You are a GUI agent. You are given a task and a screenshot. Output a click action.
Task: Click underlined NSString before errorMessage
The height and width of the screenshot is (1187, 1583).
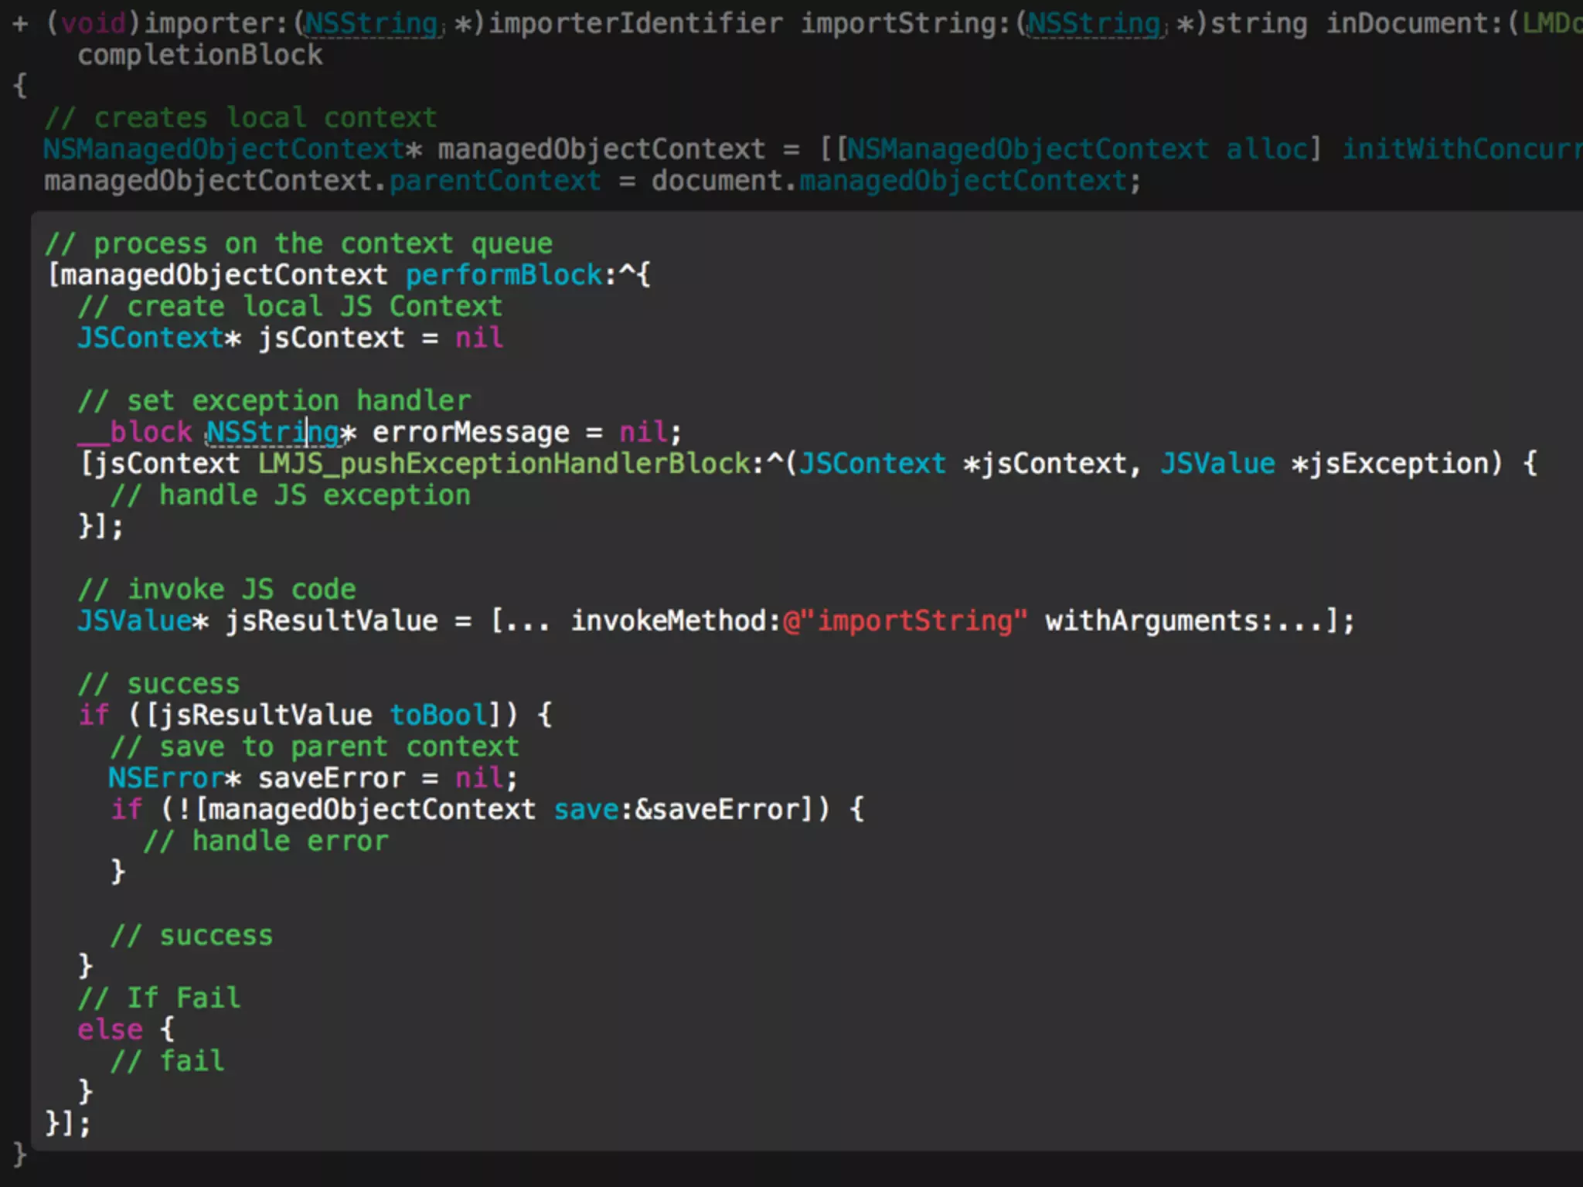272,432
